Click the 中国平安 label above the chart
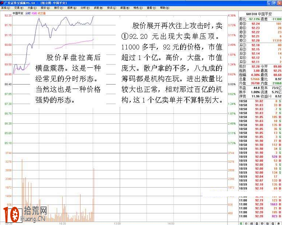Viewport: 282px width, 225px height. click(18, 13)
